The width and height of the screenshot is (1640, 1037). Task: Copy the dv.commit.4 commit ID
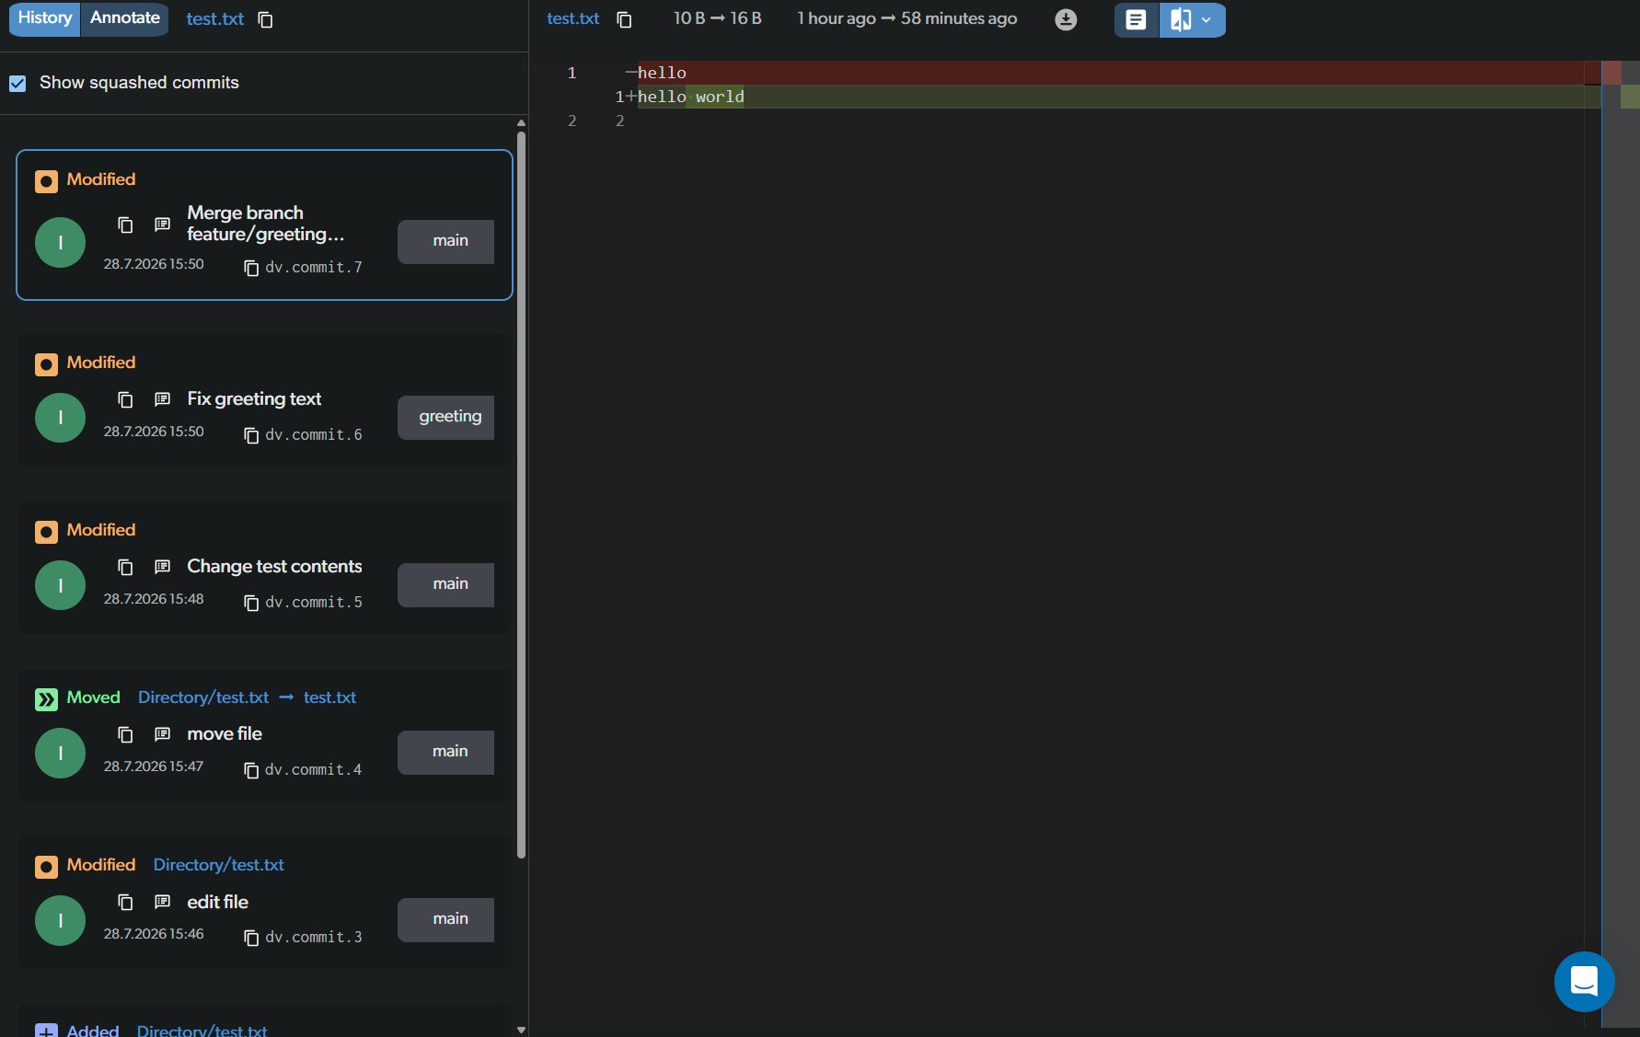250,770
